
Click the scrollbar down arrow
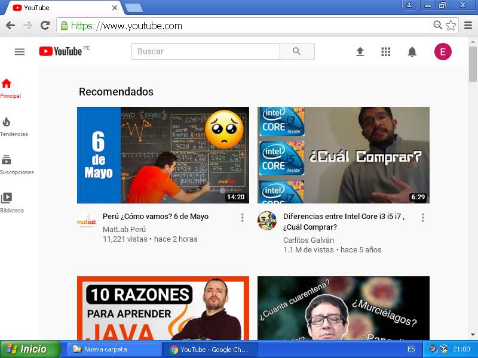[473, 335]
